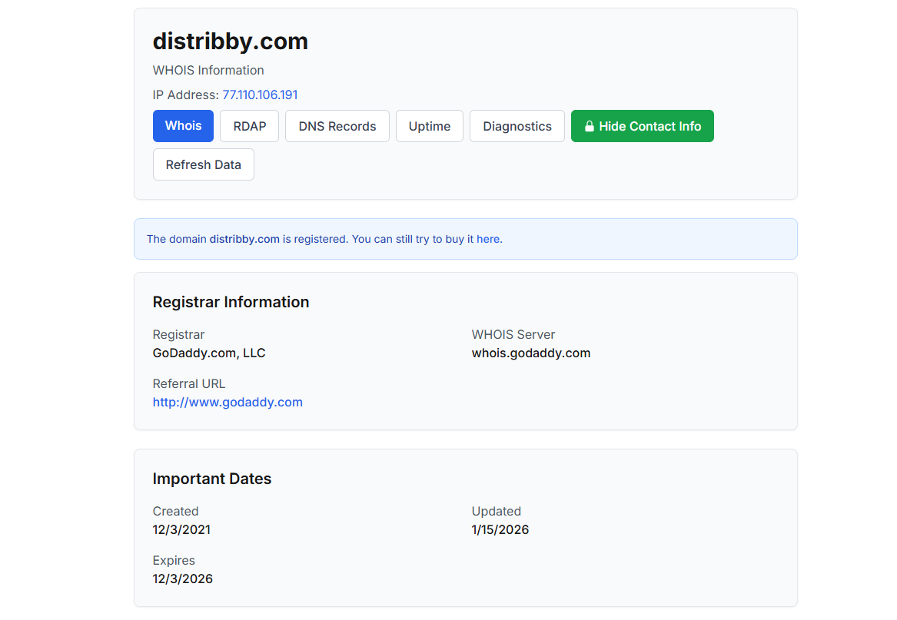Select the Whois tab

pyautogui.click(x=183, y=126)
